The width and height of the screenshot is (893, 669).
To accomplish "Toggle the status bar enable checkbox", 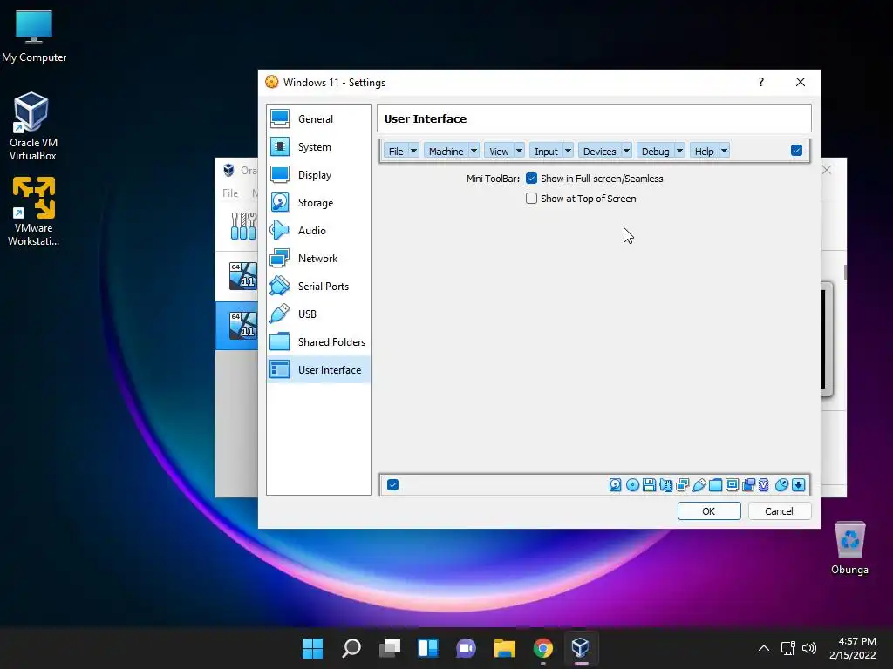I will 392,484.
